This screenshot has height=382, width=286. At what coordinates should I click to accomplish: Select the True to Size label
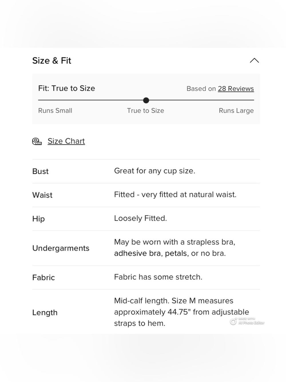pos(145,111)
